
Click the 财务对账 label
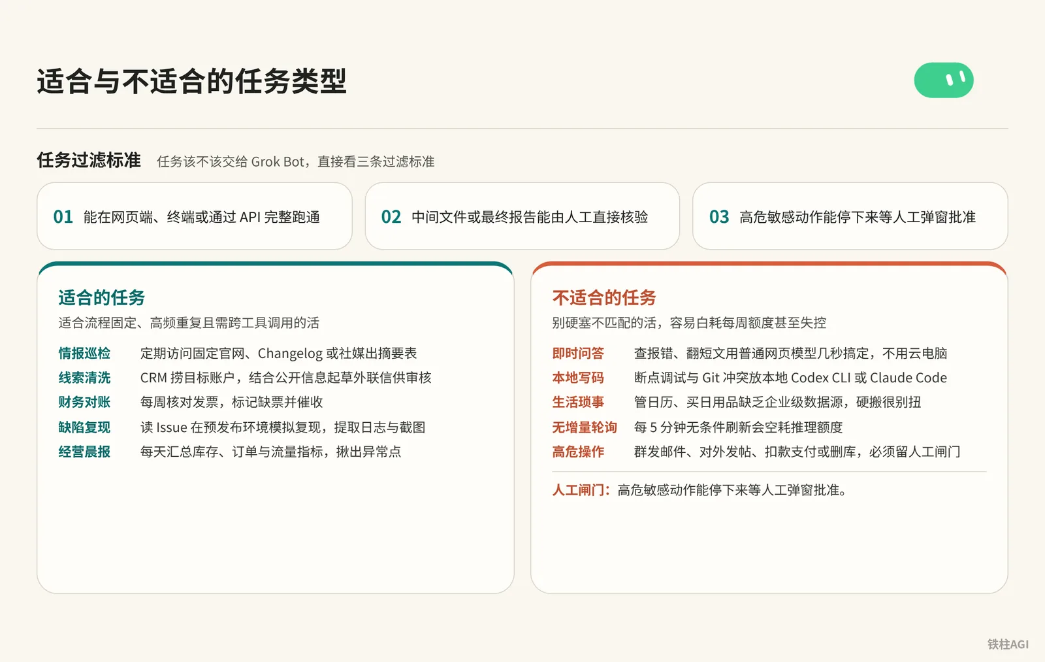point(84,402)
